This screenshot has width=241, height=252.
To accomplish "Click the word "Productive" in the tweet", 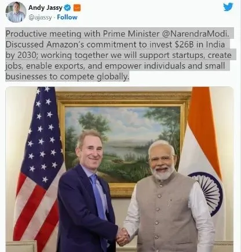I will coord(26,34).
